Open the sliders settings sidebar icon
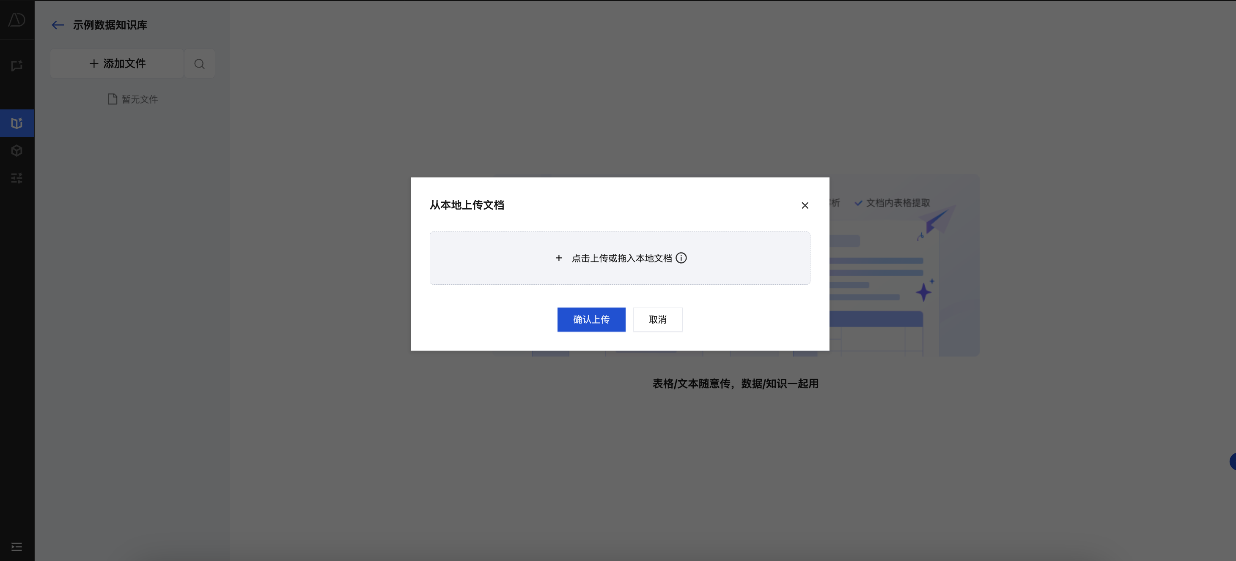The image size is (1236, 561). pyautogui.click(x=17, y=178)
